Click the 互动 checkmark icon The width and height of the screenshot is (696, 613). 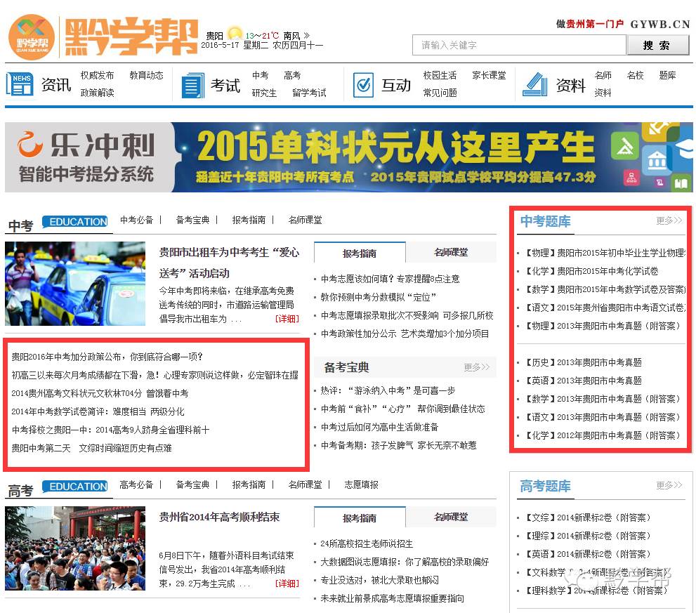tap(365, 86)
